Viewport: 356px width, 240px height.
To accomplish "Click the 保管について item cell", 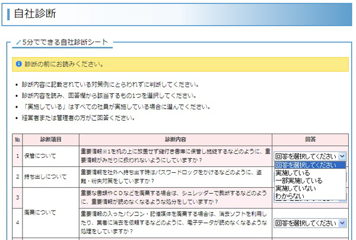I will tap(38, 156).
